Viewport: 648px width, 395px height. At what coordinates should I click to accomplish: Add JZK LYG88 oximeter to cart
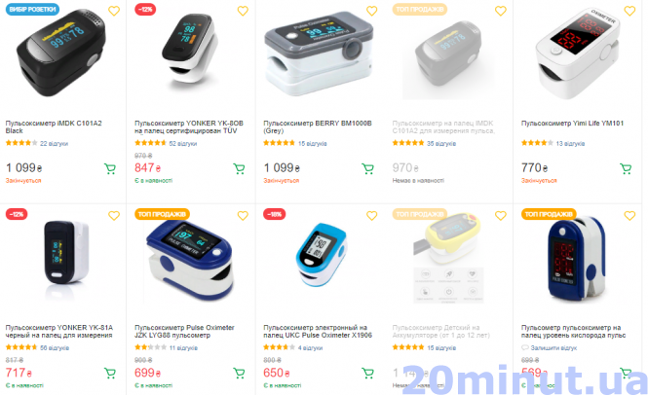239,374
